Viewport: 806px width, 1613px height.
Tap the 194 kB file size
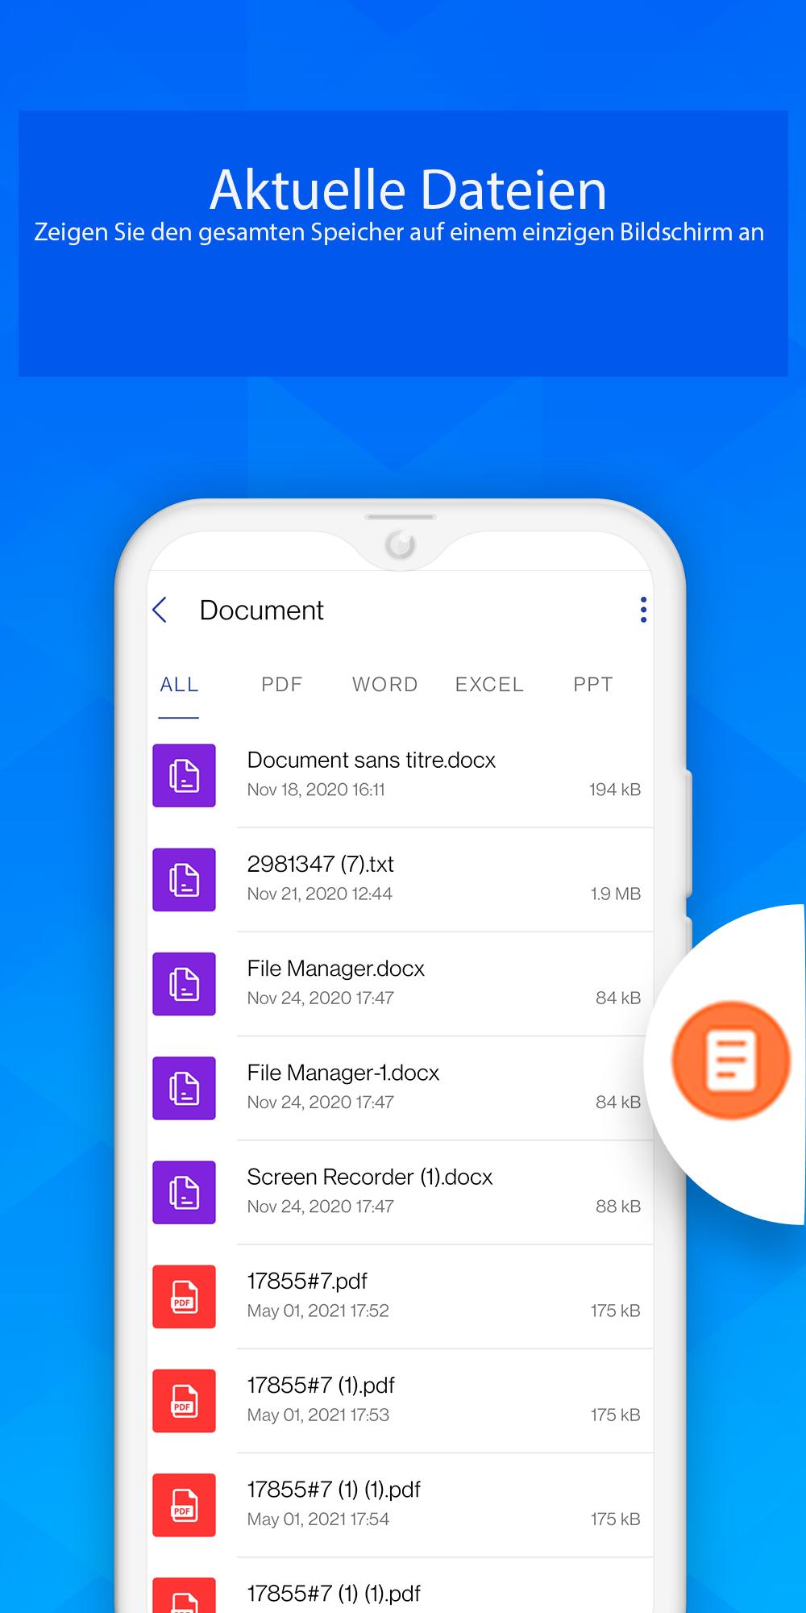[x=615, y=790]
